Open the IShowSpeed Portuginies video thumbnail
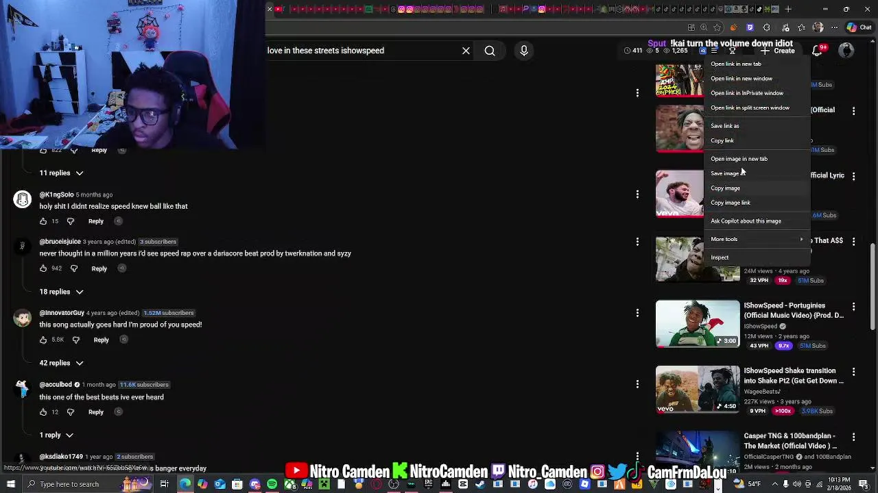 coord(698,324)
